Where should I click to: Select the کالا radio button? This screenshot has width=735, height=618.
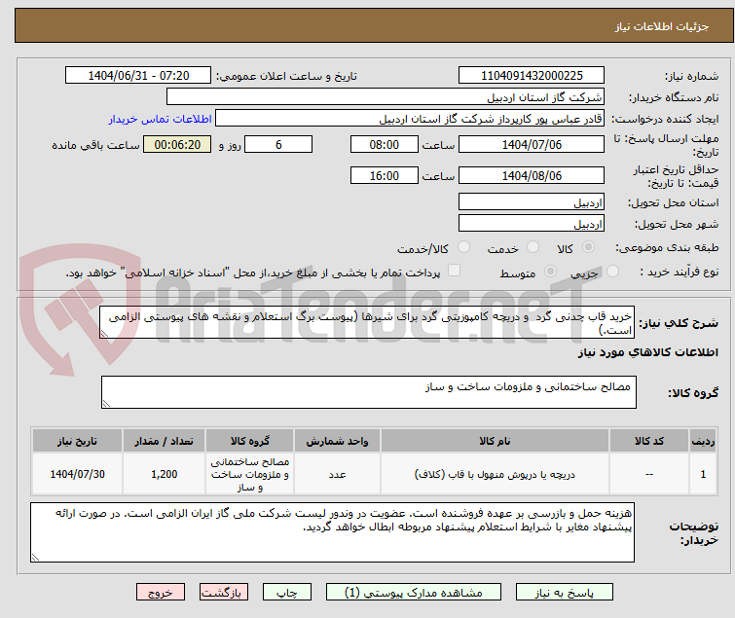(588, 247)
